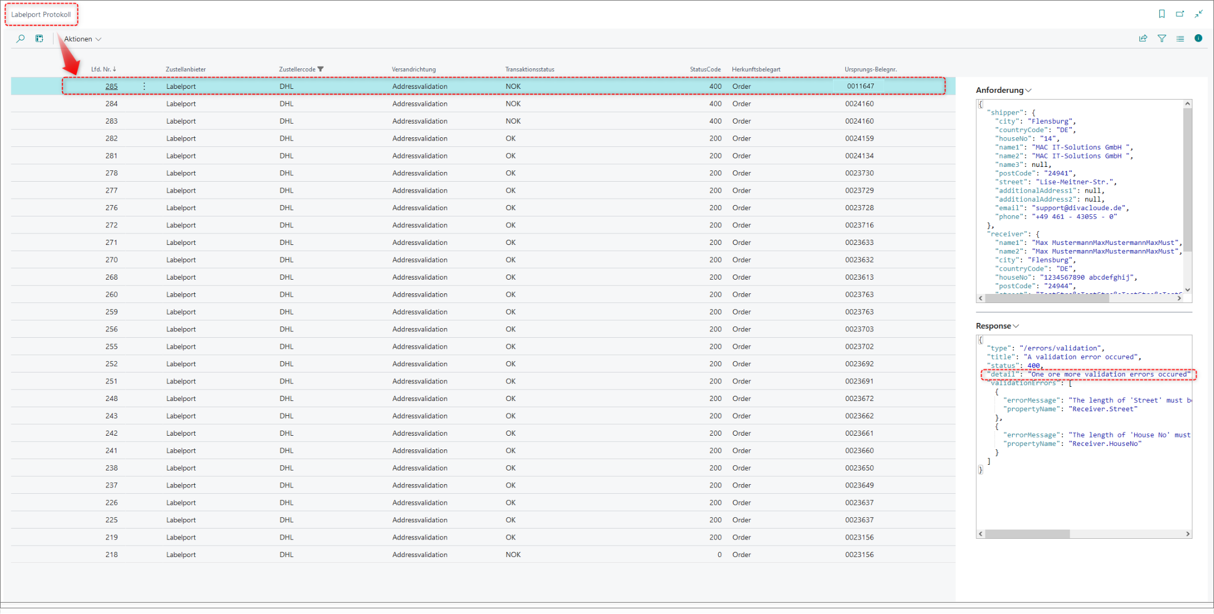Select row with Lfd. Nr. 268
This screenshot has height=614, width=1214.
pos(483,277)
